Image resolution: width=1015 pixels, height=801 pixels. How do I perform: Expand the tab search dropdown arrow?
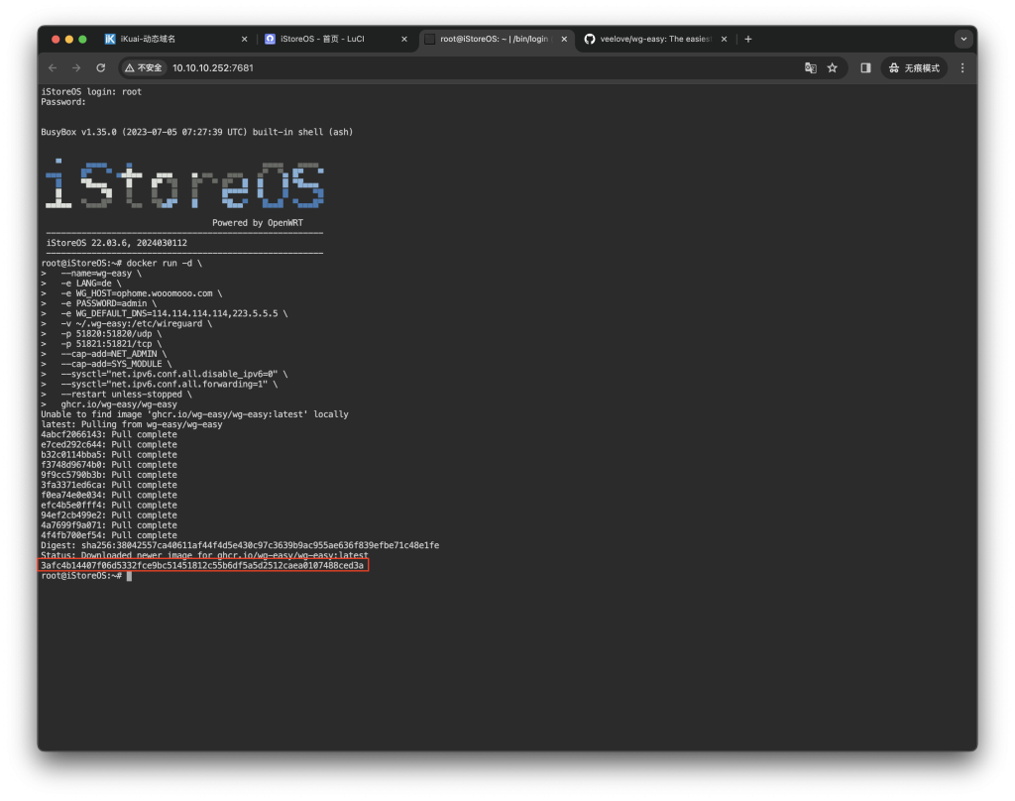coord(963,39)
